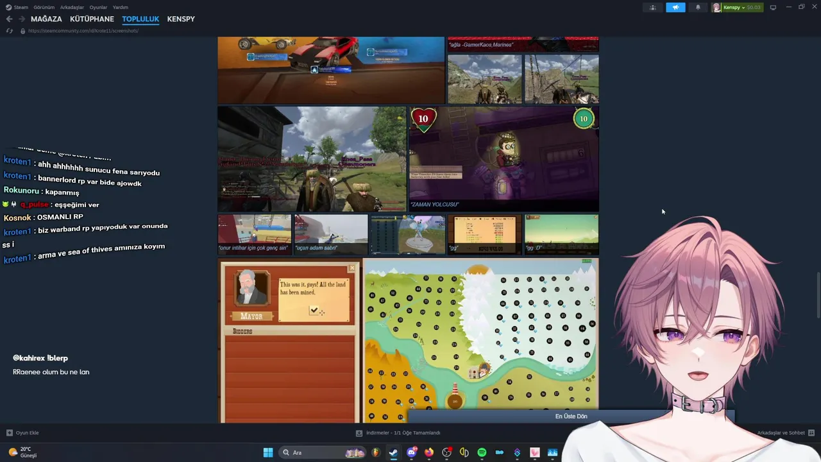This screenshot has width=821, height=462.
Task: Open the Rocket League car screenshot
Action: click(x=331, y=70)
